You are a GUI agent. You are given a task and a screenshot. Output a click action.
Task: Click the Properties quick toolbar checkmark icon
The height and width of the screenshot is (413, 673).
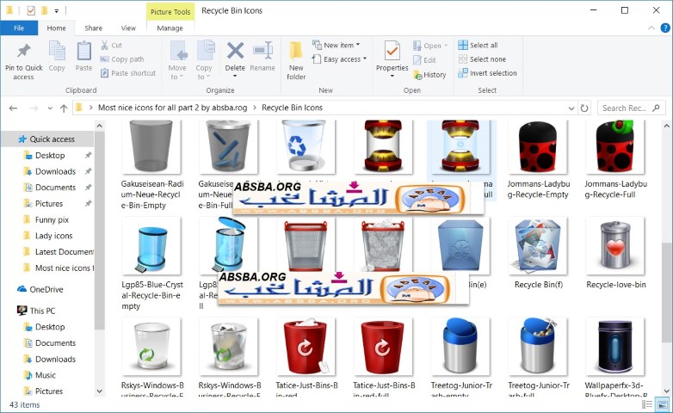point(31,10)
